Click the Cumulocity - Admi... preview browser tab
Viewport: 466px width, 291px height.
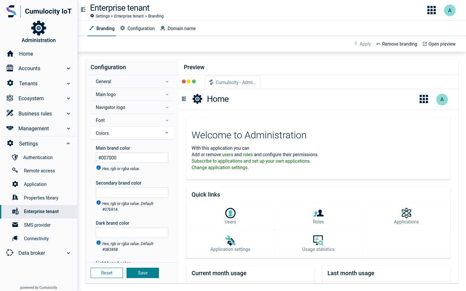tap(232, 82)
